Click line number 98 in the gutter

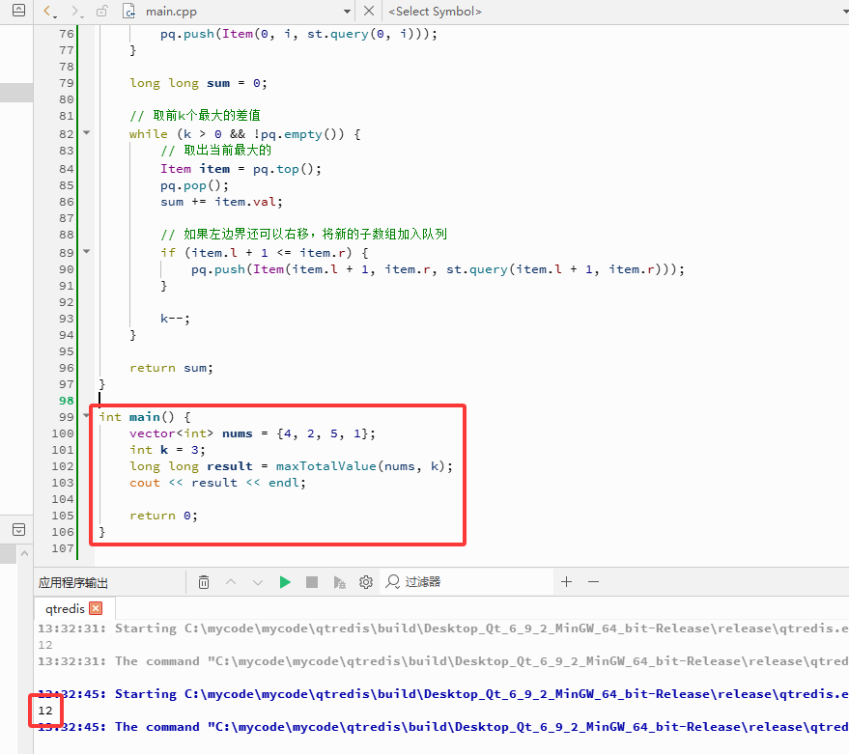(x=66, y=401)
